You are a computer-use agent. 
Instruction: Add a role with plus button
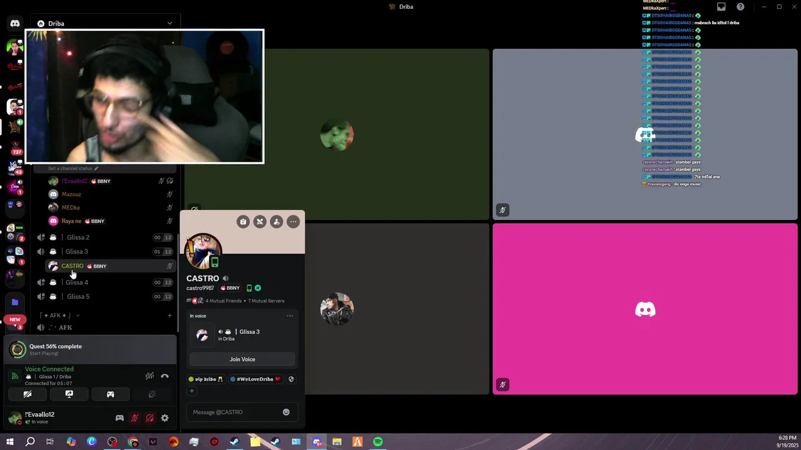click(x=192, y=391)
